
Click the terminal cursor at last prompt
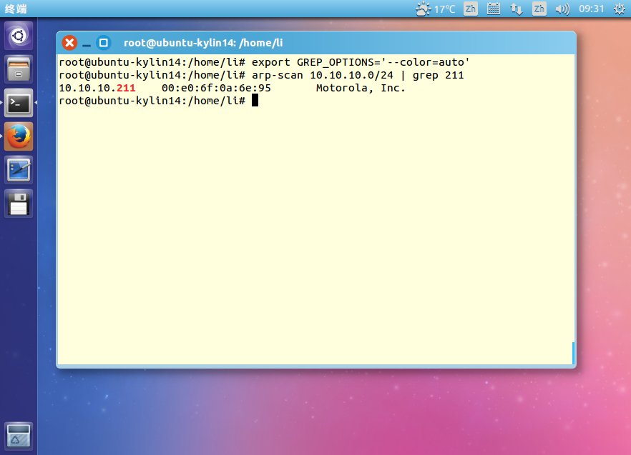(x=255, y=101)
